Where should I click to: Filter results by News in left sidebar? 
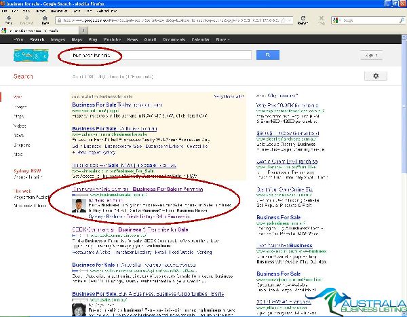pyautogui.click(x=19, y=135)
